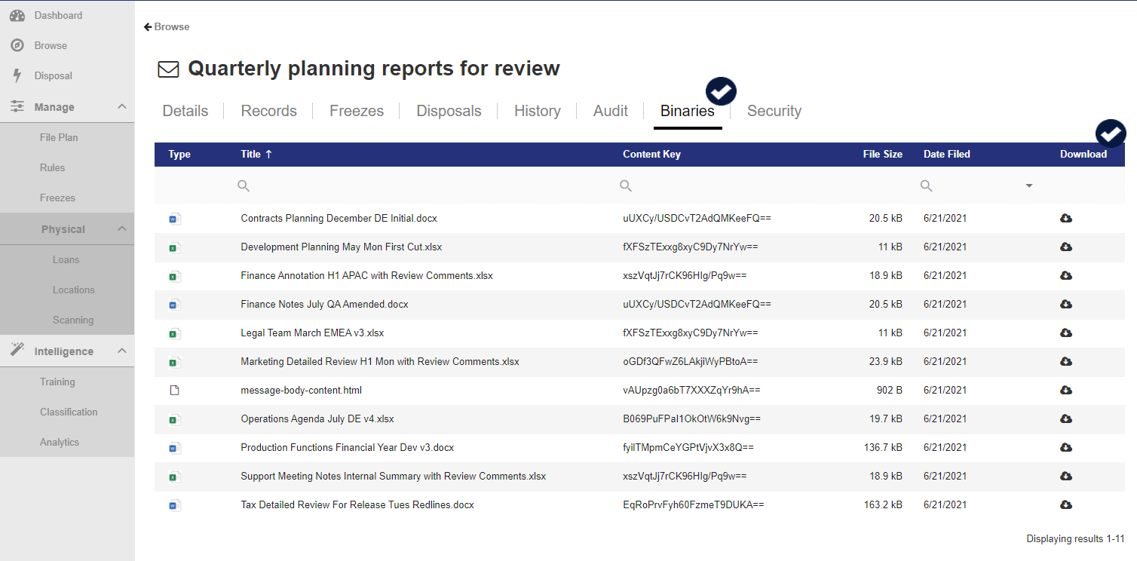Open Loans under Physical
This screenshot has height=561, width=1137.
(67, 259)
